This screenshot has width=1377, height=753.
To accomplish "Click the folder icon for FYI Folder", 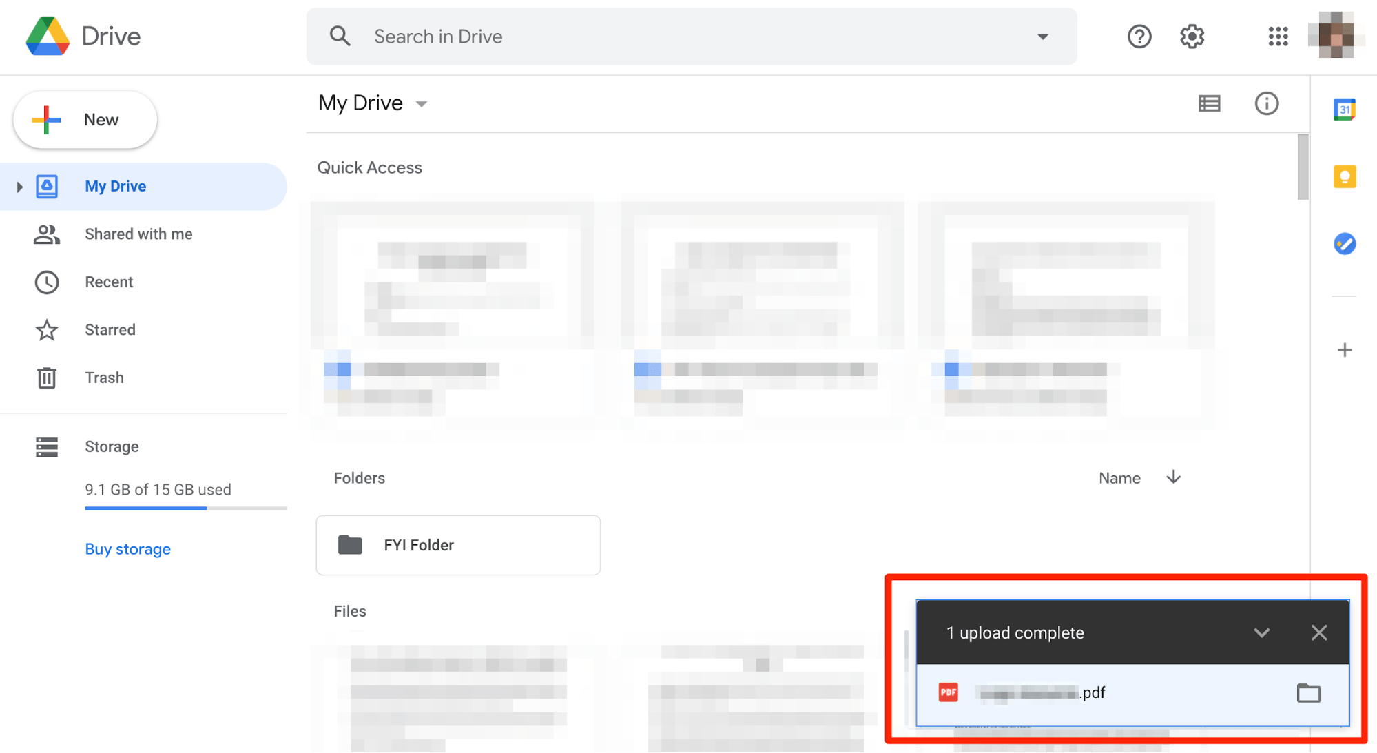I will 351,544.
